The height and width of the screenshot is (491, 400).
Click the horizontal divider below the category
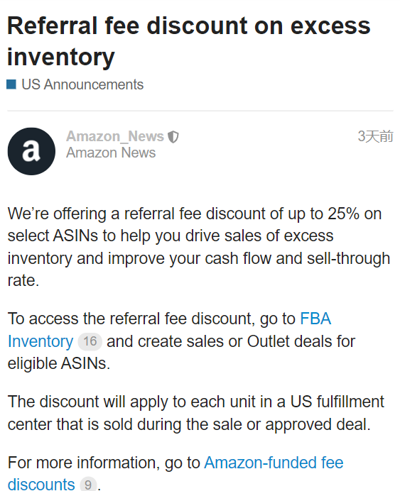[x=200, y=111]
